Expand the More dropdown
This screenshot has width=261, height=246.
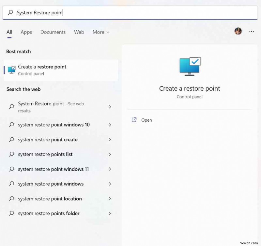(101, 32)
